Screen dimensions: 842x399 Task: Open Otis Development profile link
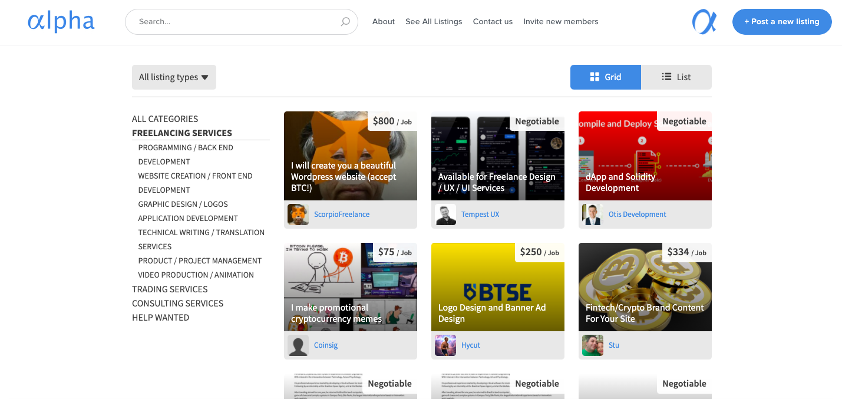tap(638, 215)
